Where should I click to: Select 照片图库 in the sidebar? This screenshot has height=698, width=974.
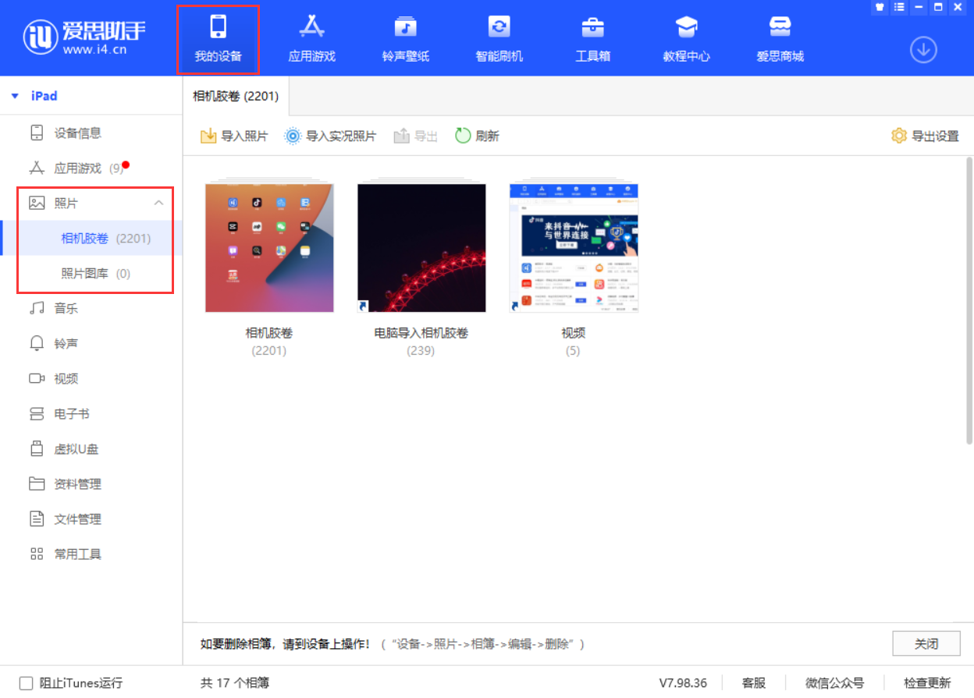pos(94,274)
